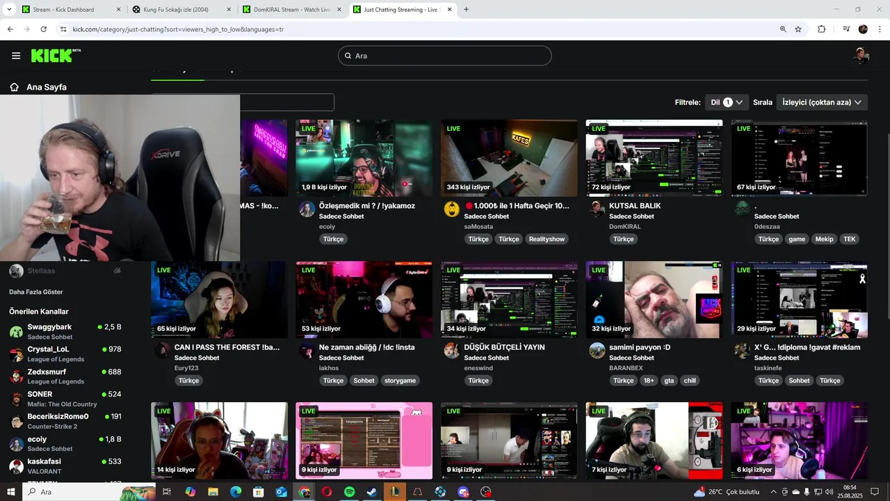Image resolution: width=890 pixels, height=501 pixels.
Task: Open Windows Start menu
Action: click(x=11, y=492)
